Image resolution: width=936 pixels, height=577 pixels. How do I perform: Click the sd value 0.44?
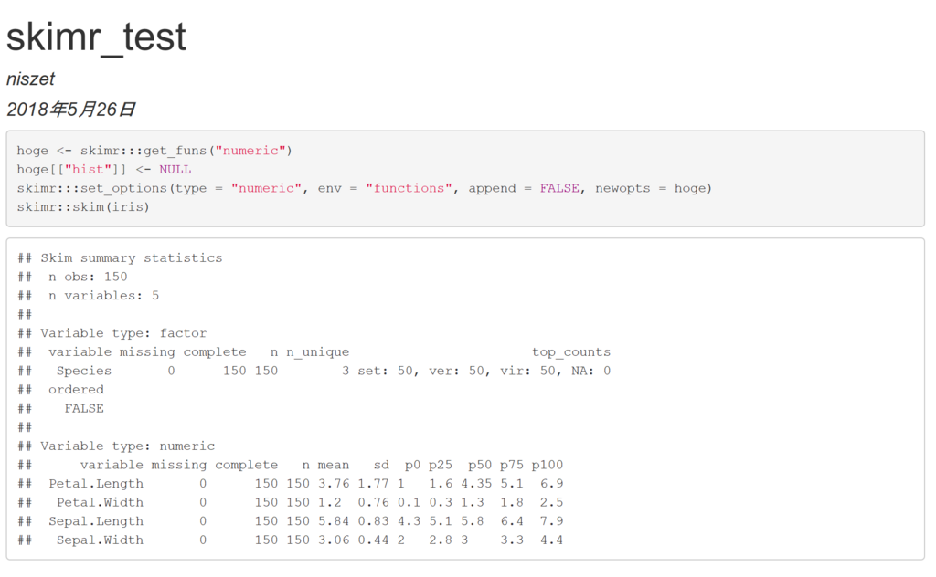point(373,540)
